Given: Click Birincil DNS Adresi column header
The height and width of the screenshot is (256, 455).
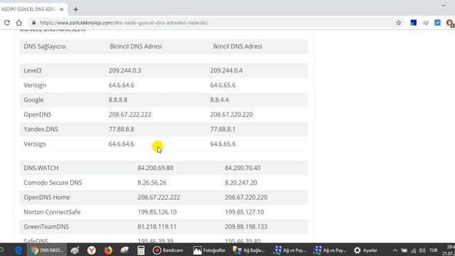Looking at the screenshot, I should pos(136,46).
